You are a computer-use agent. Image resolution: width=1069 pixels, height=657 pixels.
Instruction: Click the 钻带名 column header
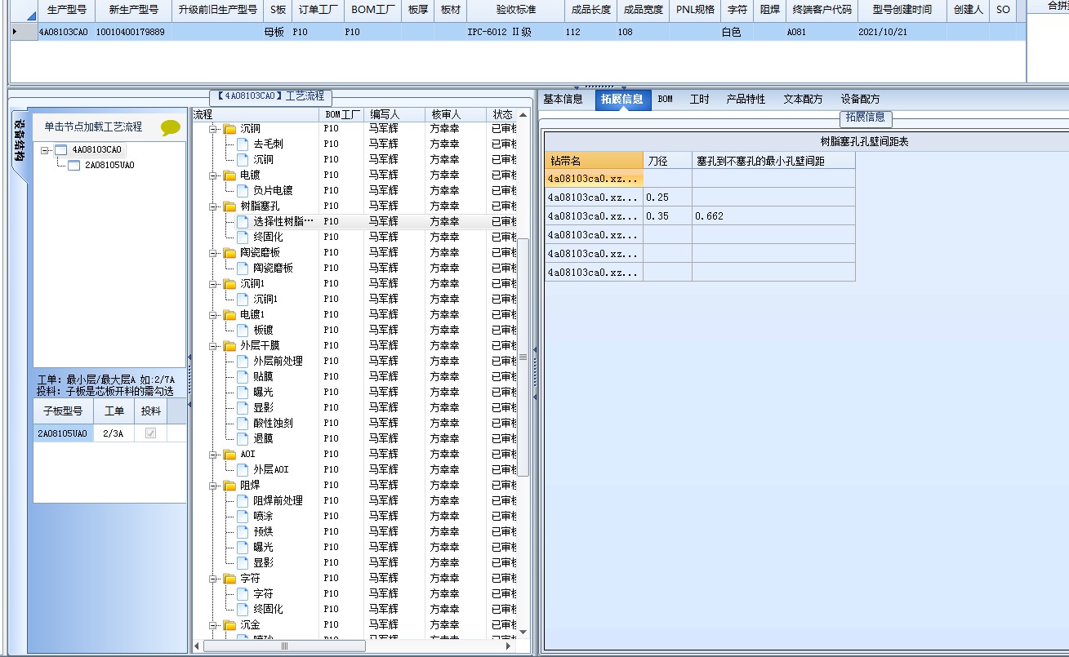tap(595, 161)
